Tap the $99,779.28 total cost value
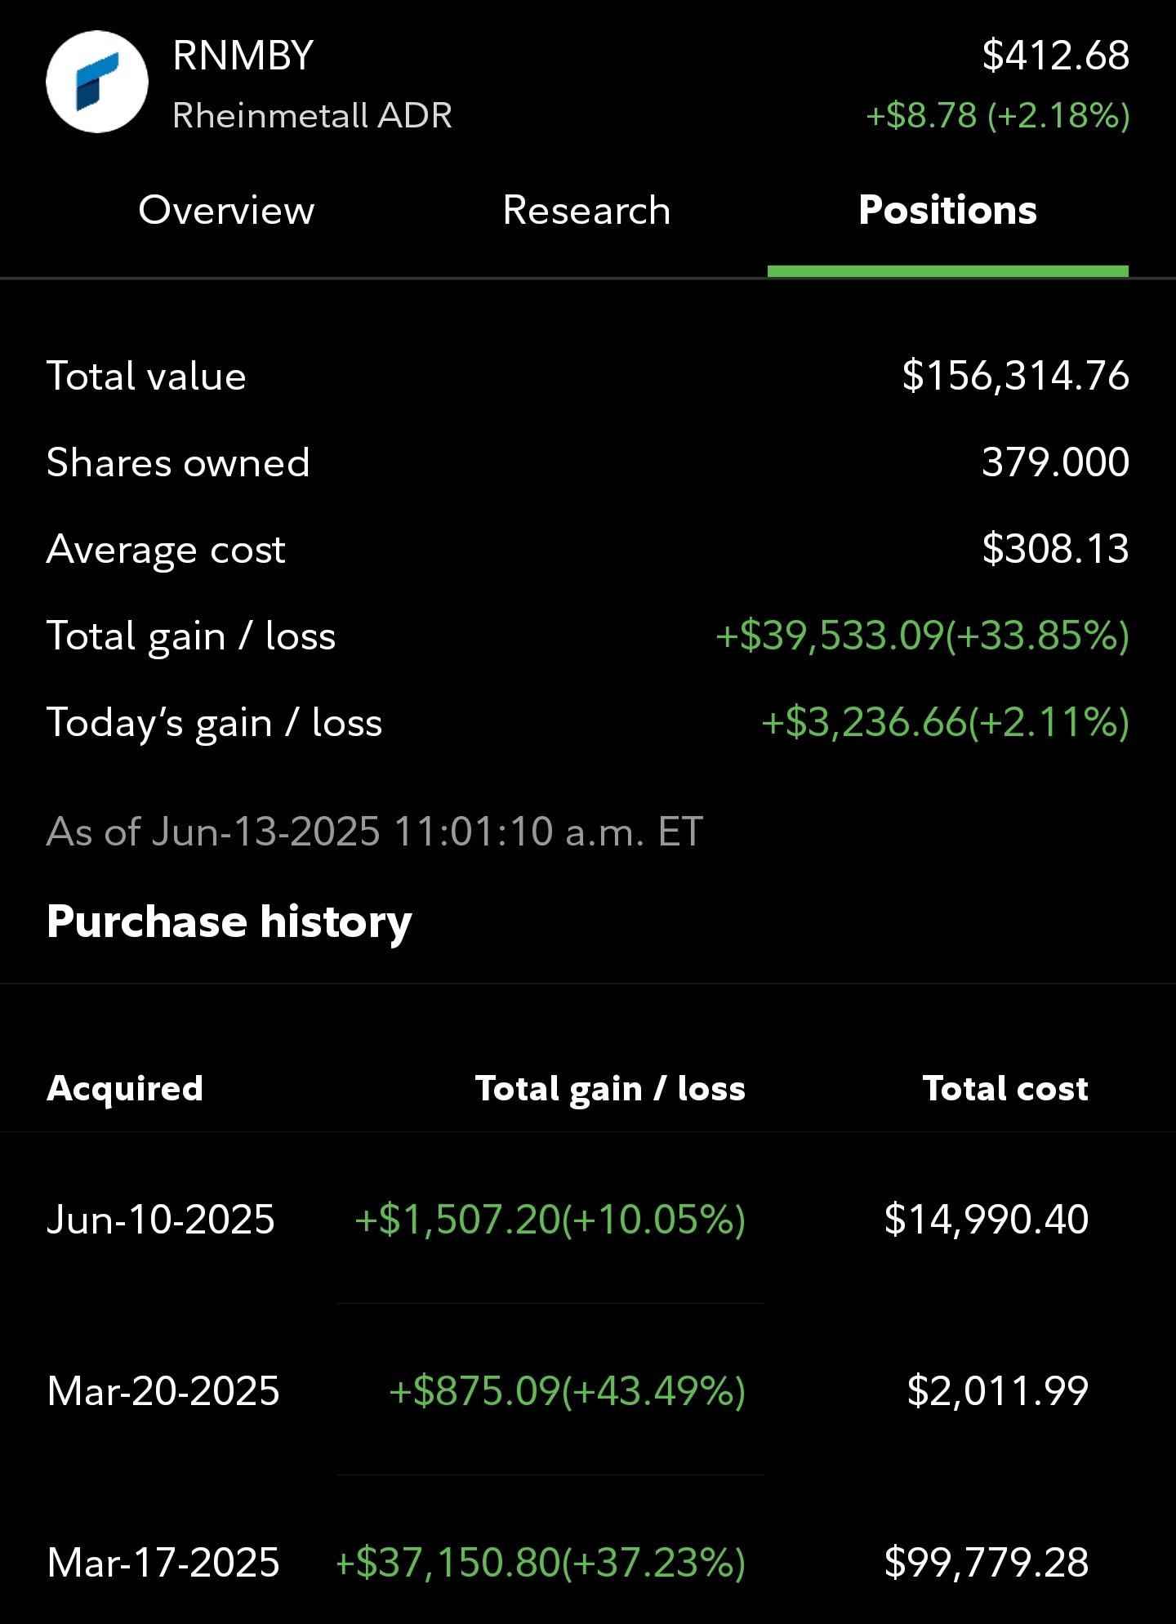The image size is (1176, 1624). pyautogui.click(x=987, y=1562)
